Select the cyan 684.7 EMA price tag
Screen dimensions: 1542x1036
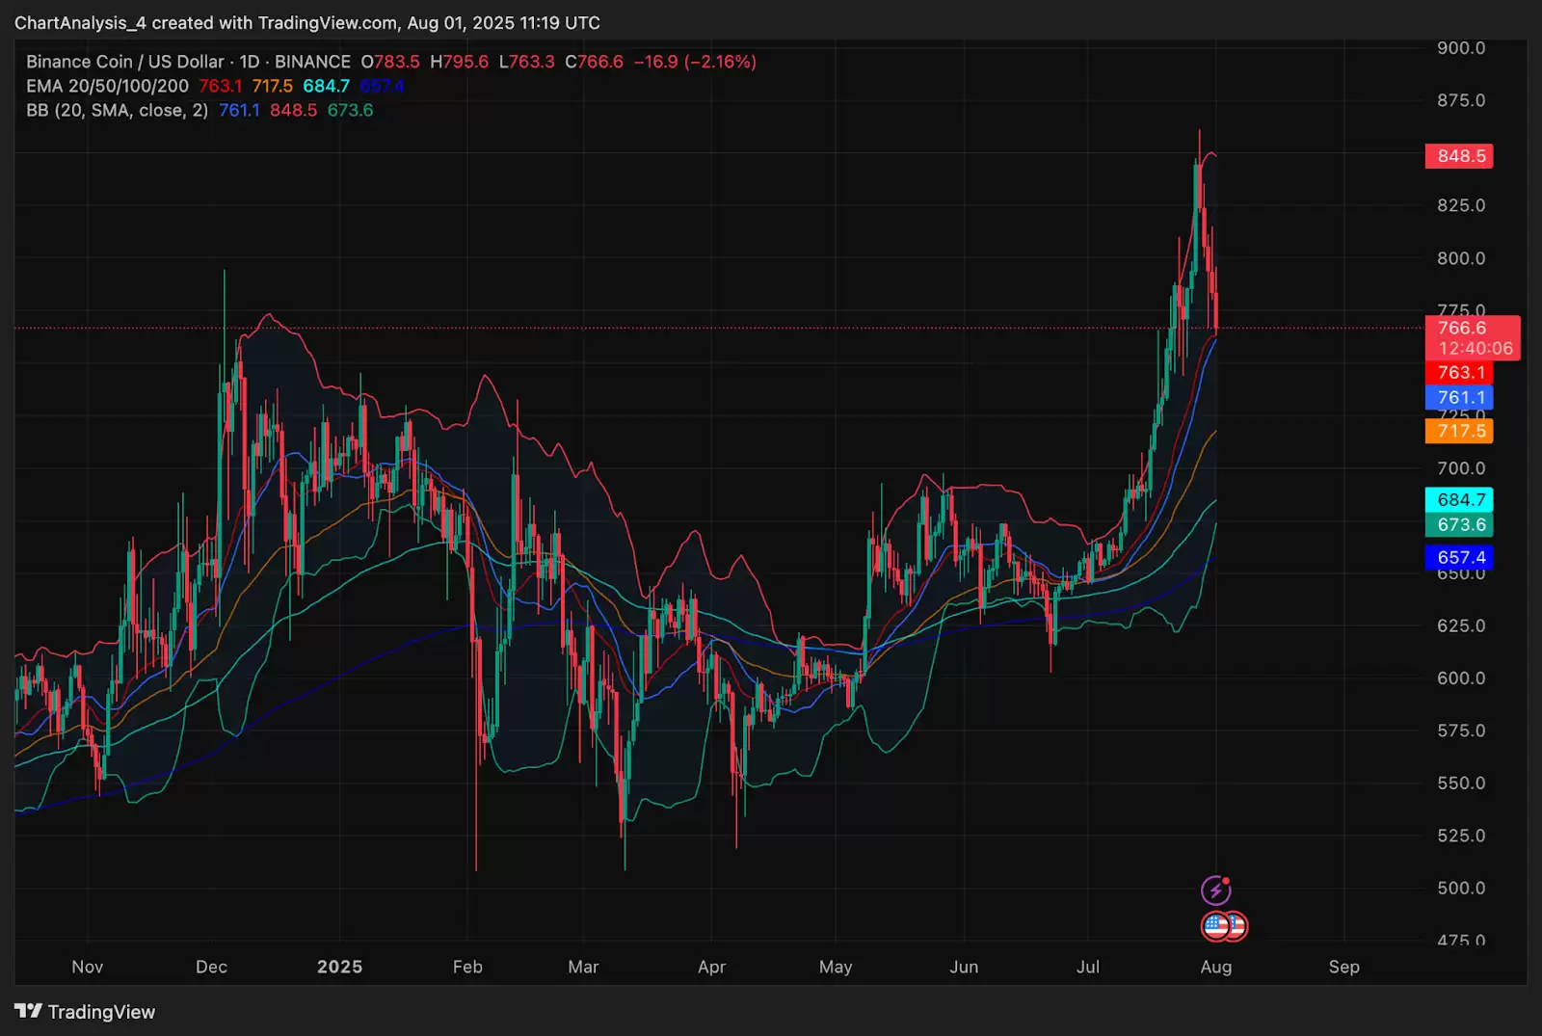pyautogui.click(x=1459, y=499)
